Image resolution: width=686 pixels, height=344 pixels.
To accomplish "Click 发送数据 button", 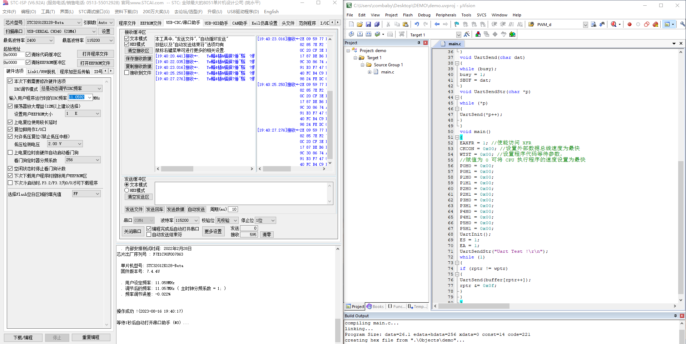I will pos(176,209).
